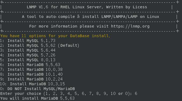Click the LNMP V1.6 title line
182x101 pixels.
[87, 7]
